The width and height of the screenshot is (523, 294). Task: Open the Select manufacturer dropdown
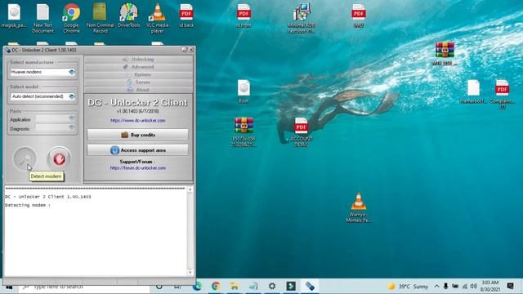coord(71,72)
